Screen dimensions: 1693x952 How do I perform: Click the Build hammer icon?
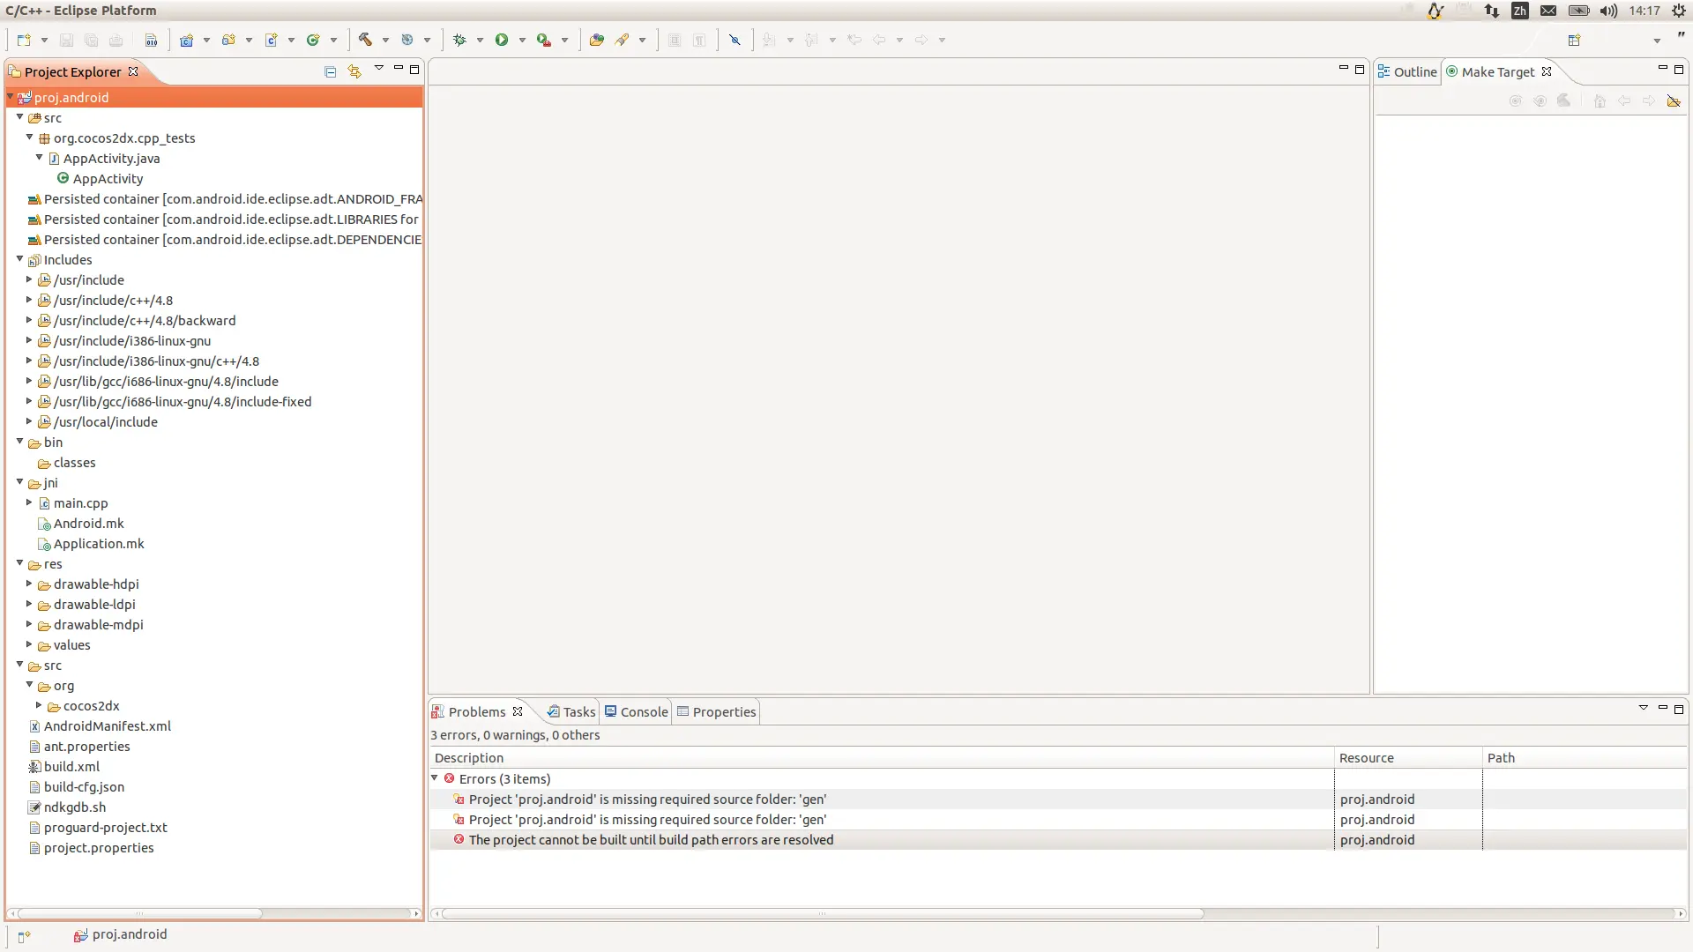coord(365,41)
